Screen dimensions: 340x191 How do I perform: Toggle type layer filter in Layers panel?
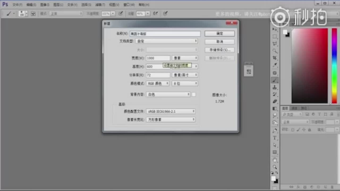click(319, 114)
